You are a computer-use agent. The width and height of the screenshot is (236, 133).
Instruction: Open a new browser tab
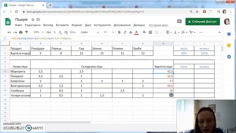click(50, 5)
